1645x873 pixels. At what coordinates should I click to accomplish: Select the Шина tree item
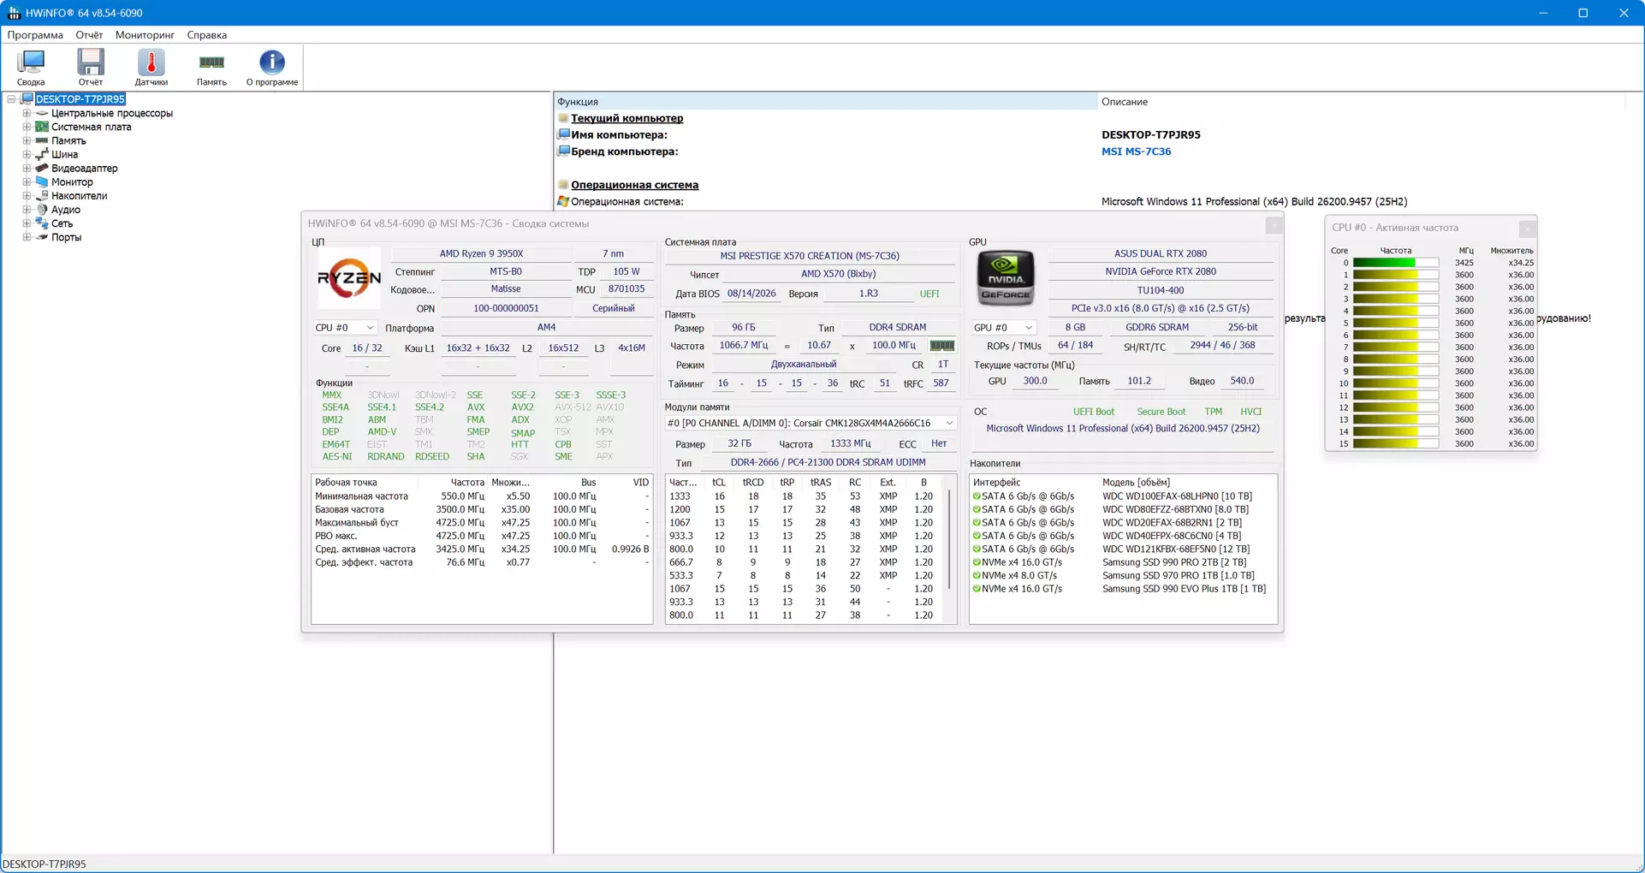pyautogui.click(x=64, y=154)
